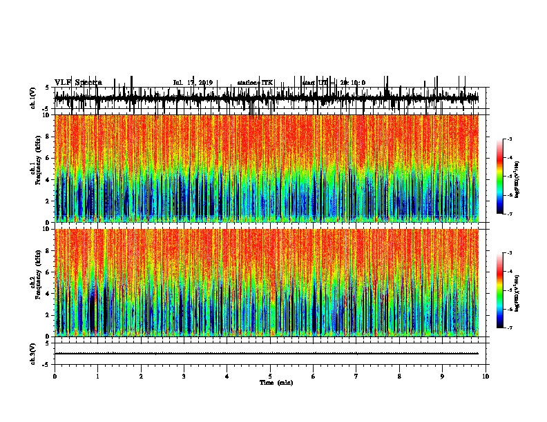Click the '9' time axis tick label
Image resolution: width=547 pixels, height=422 pixels.
442,376
